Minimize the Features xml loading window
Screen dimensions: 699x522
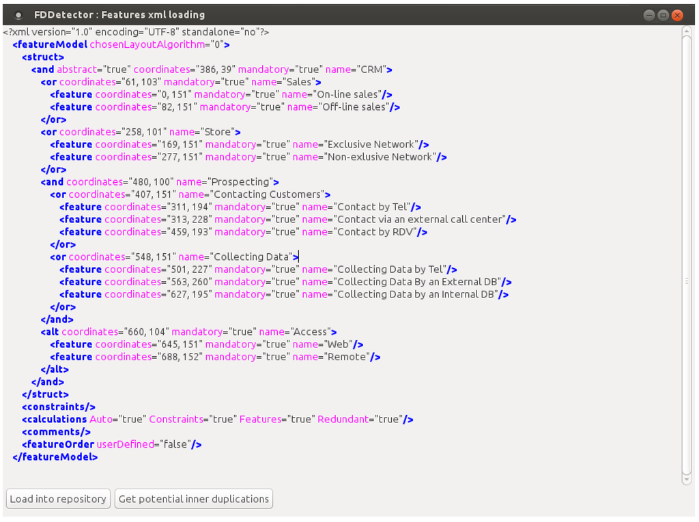point(648,15)
